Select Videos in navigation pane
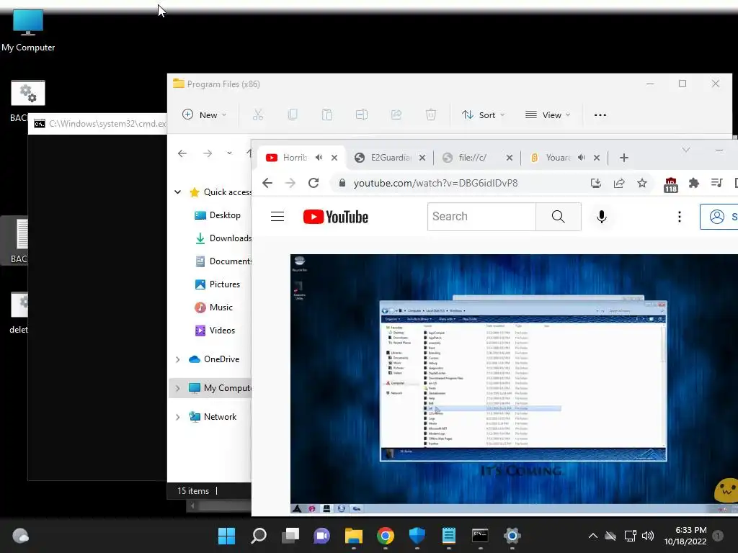738x553 pixels. [x=215, y=330]
